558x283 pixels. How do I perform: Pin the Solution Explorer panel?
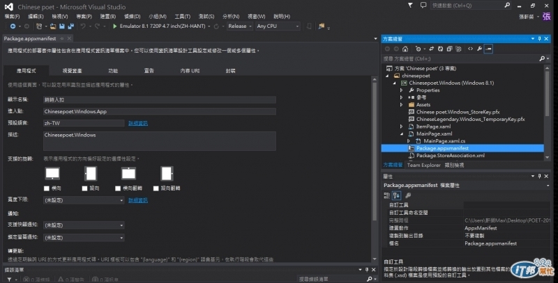click(x=539, y=39)
